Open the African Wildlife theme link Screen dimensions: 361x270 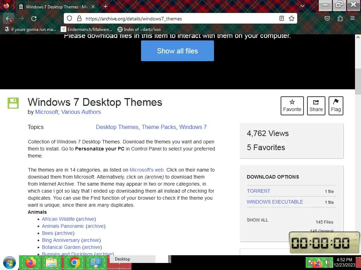tap(58, 219)
